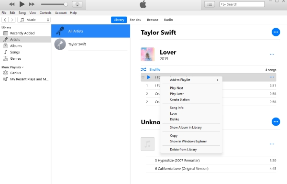The width and height of the screenshot is (287, 184).
Task: Choose Show Album in Library
Action: tap(191, 128)
